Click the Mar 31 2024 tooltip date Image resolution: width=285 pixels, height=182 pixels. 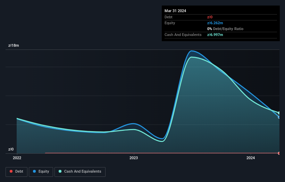pos(175,11)
